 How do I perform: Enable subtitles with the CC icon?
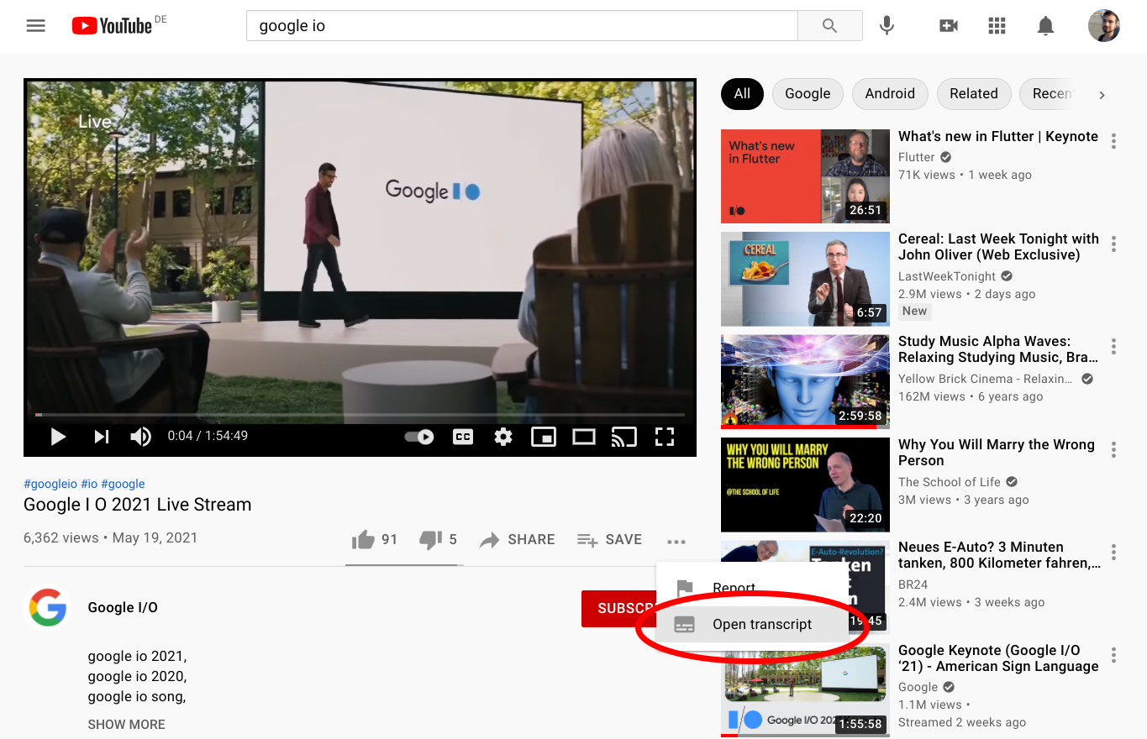462,436
